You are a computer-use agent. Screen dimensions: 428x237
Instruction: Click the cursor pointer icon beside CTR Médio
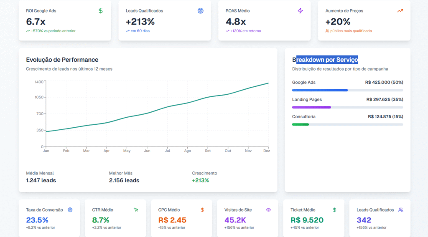tap(136, 210)
